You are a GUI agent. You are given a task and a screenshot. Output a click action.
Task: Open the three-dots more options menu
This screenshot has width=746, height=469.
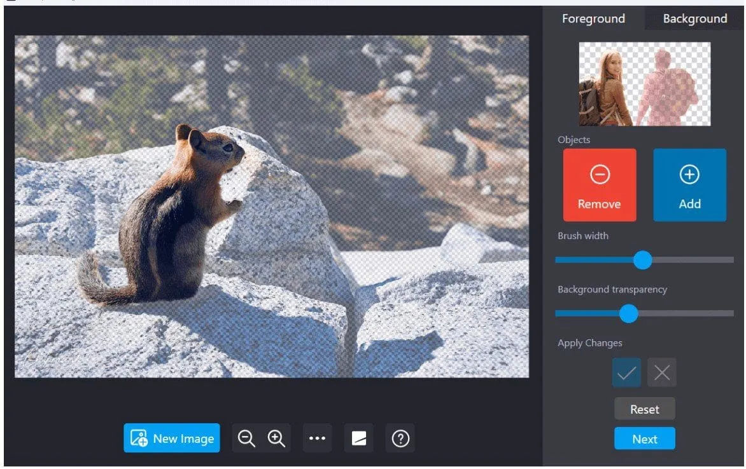[x=317, y=438]
